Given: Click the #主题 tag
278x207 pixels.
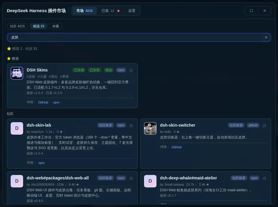Looking at the screenshot, I should (x=42, y=77).
